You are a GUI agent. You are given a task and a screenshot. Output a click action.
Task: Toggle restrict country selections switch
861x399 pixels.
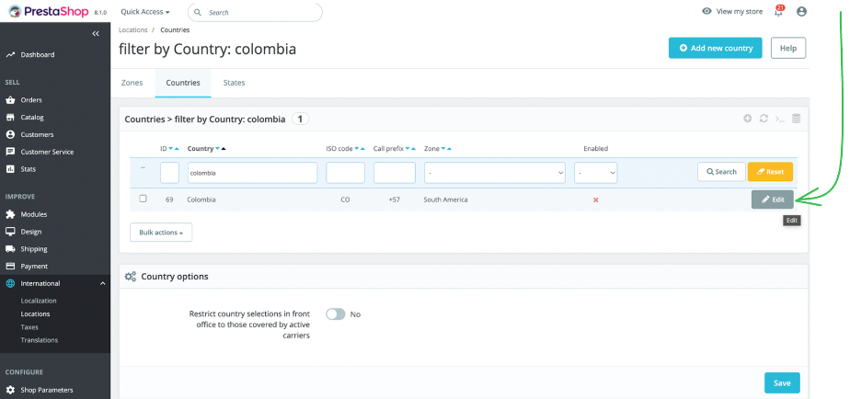coord(336,314)
